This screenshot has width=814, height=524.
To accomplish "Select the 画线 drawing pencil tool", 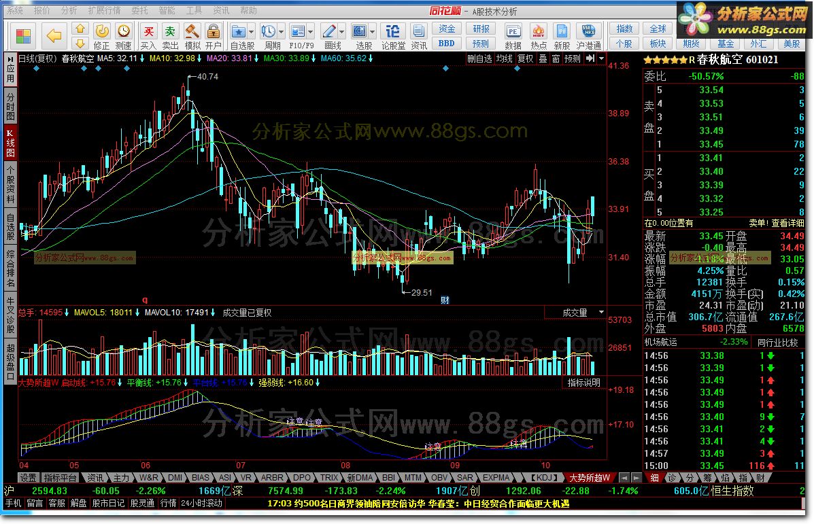I will [x=328, y=32].
